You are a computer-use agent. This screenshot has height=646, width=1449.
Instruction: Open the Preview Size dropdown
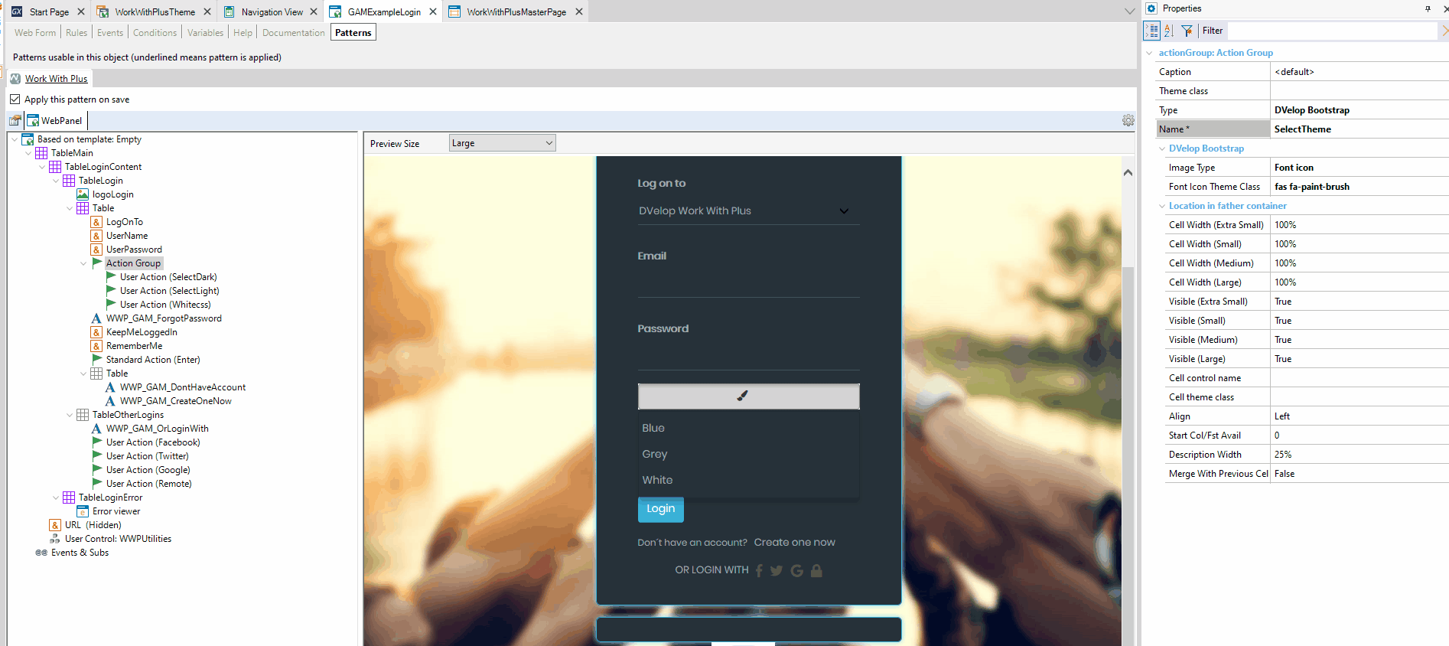click(502, 143)
